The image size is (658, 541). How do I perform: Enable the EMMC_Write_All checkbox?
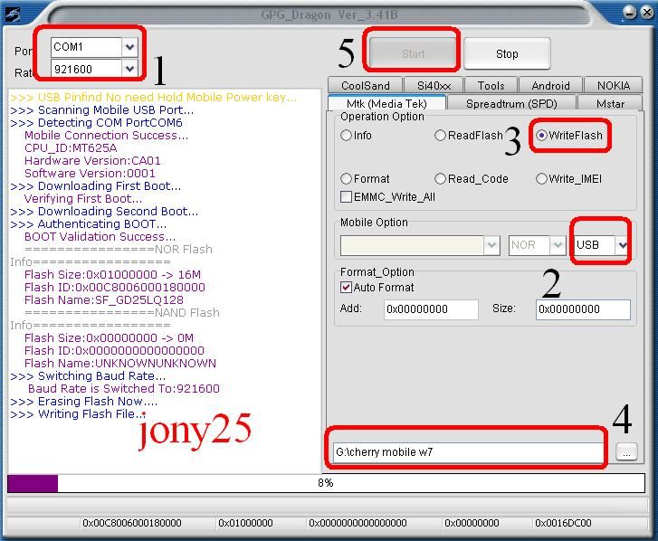pos(347,196)
